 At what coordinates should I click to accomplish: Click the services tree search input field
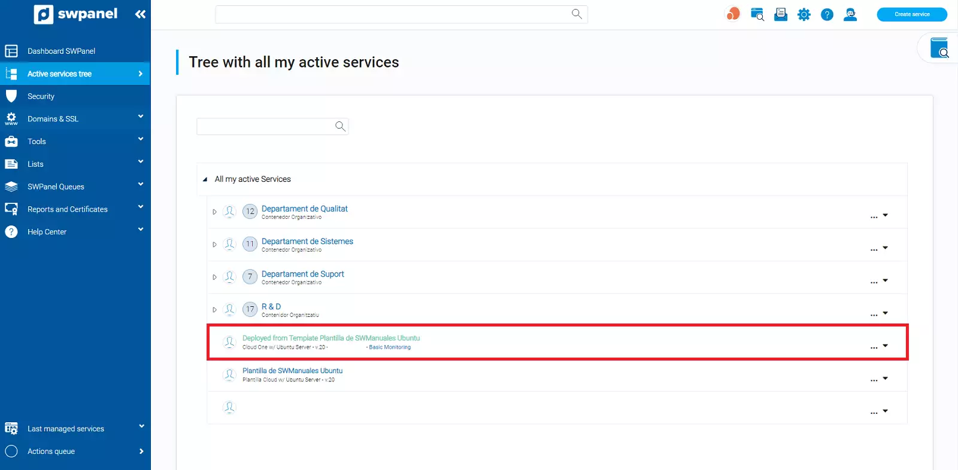click(265, 126)
